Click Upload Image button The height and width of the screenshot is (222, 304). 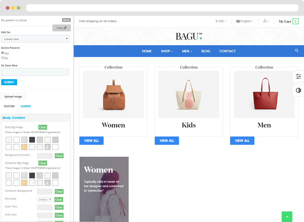point(13,97)
